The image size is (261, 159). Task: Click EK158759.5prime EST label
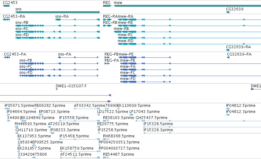click(x=77, y=149)
